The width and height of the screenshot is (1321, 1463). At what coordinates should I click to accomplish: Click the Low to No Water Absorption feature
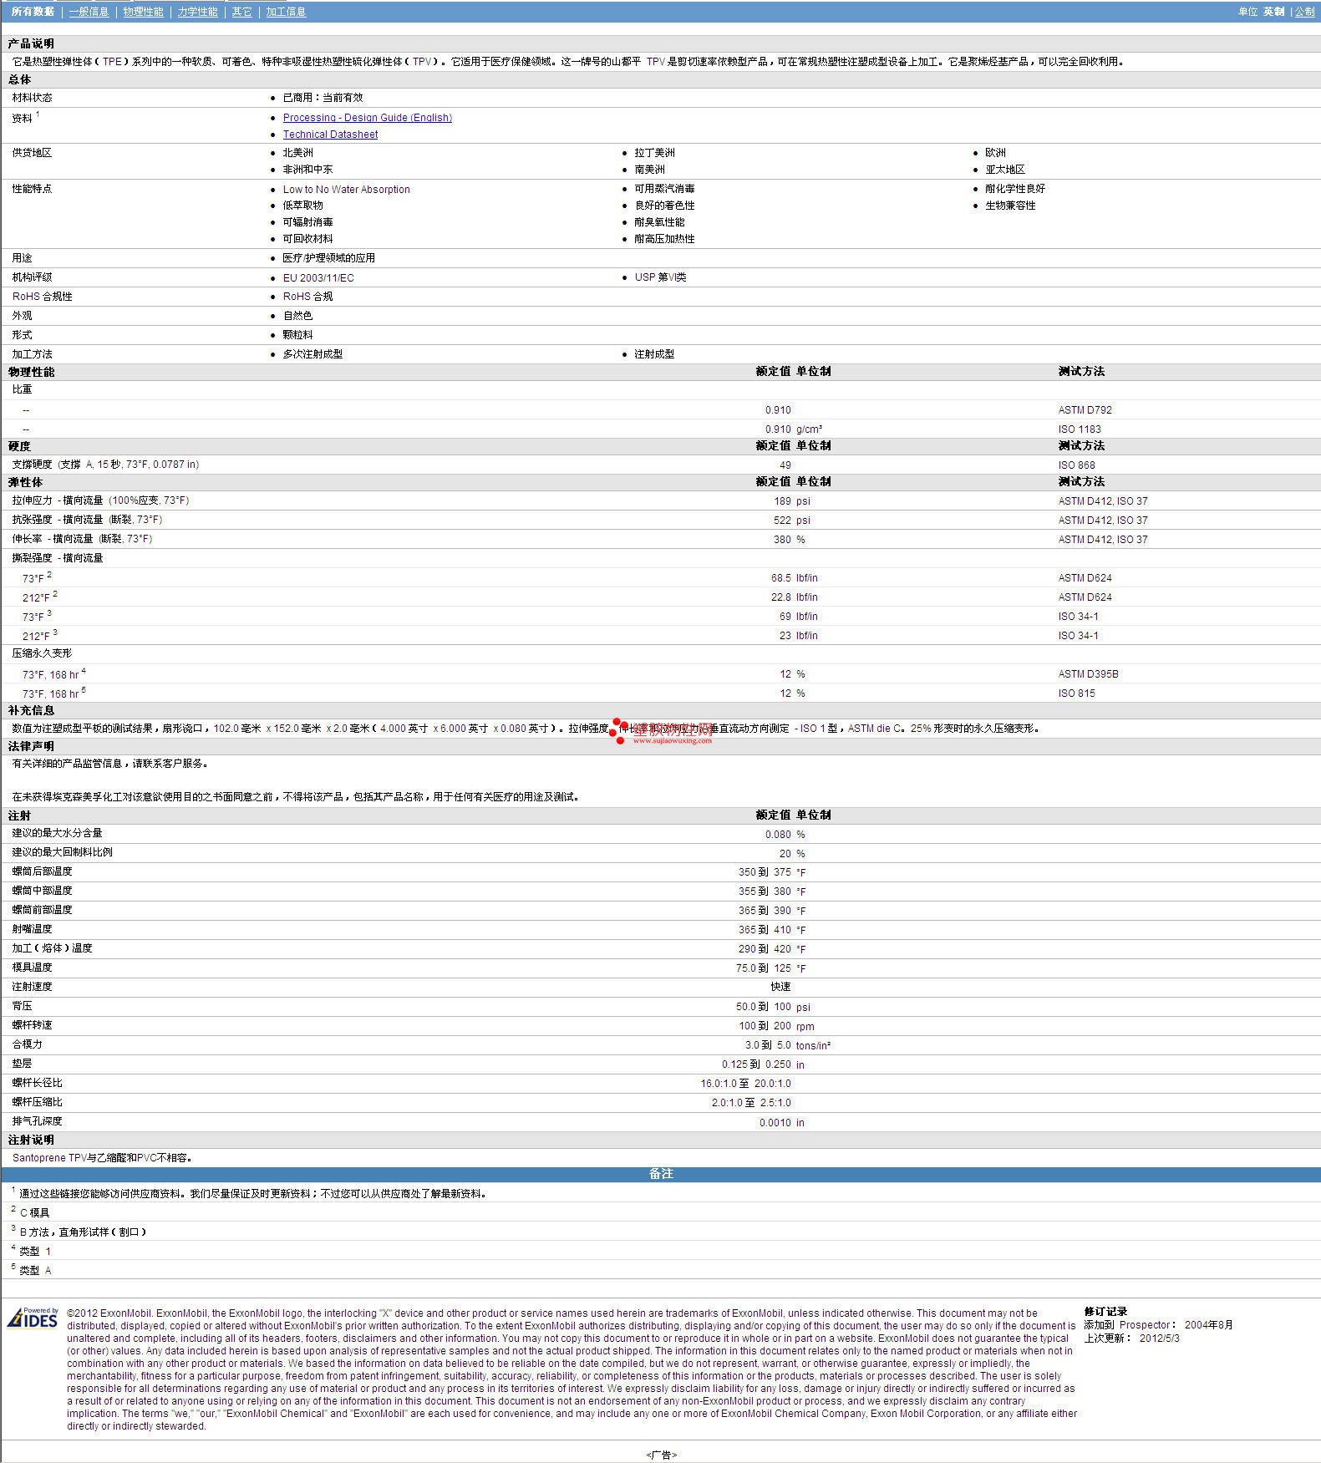(346, 190)
